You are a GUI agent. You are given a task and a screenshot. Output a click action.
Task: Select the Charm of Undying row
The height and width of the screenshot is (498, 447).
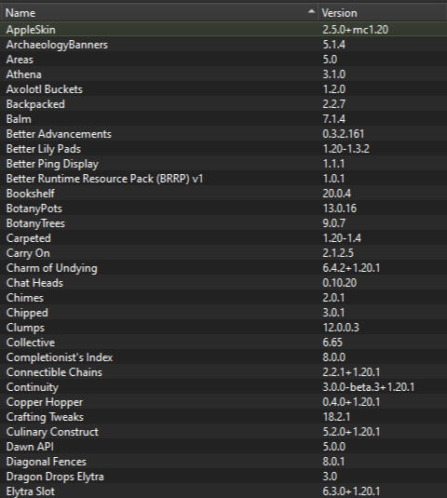(223, 268)
